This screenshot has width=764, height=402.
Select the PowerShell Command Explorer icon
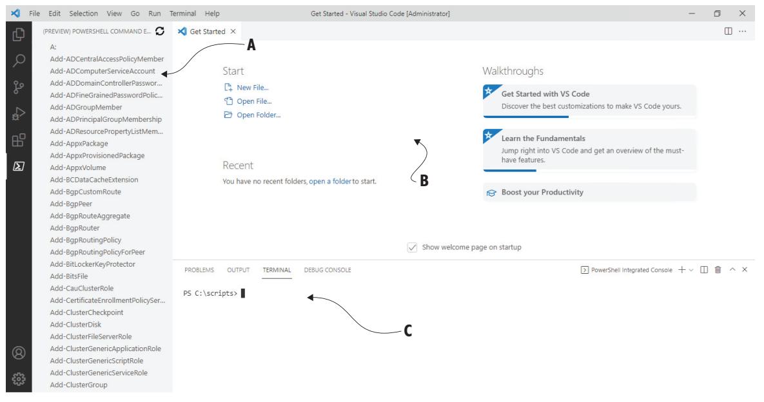click(x=19, y=166)
